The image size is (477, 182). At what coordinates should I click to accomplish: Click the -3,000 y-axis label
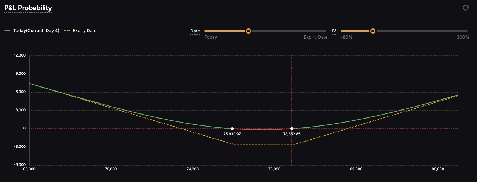pyautogui.click(x=20, y=147)
